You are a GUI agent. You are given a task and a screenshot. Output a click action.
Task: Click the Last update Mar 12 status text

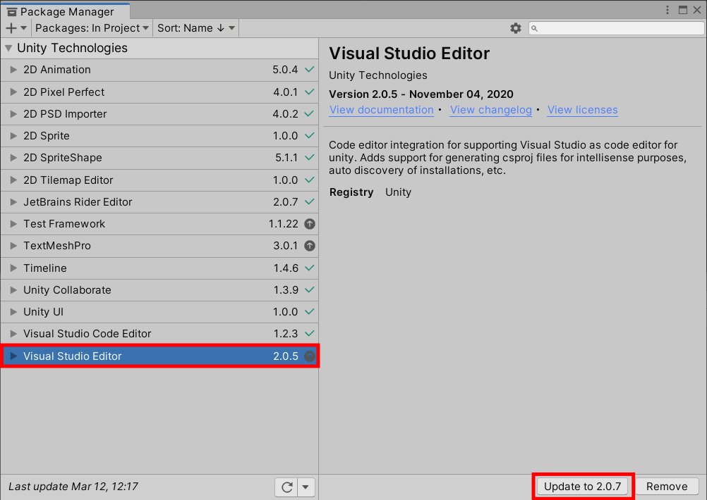point(73,487)
